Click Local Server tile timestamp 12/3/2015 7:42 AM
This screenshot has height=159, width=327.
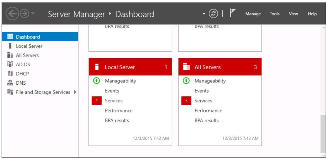[x=151, y=138]
